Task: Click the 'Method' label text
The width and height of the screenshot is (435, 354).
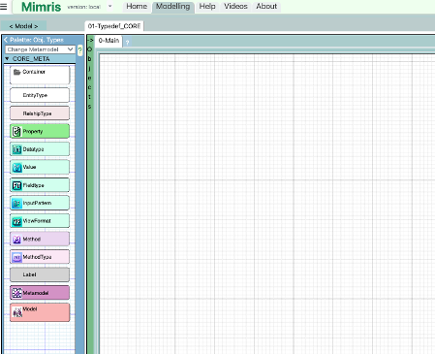Action: tap(32, 239)
